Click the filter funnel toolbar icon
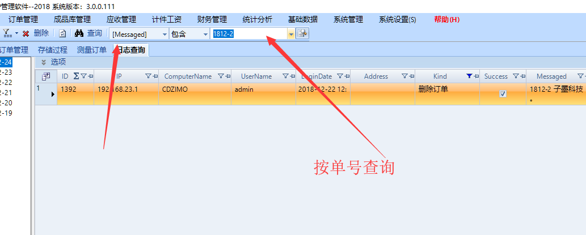Viewport: 586px width, 235px height. tap(7, 34)
